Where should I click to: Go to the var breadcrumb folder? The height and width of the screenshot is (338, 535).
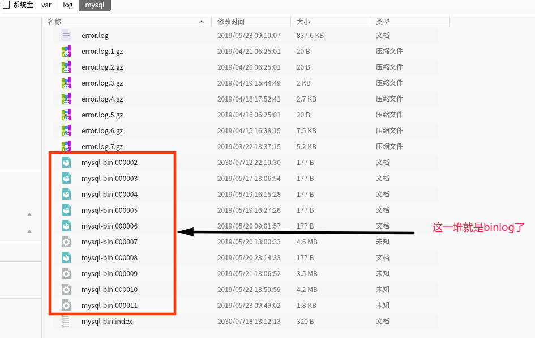click(x=46, y=5)
